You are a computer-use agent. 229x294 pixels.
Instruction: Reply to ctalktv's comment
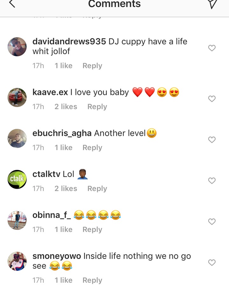tap(97, 189)
